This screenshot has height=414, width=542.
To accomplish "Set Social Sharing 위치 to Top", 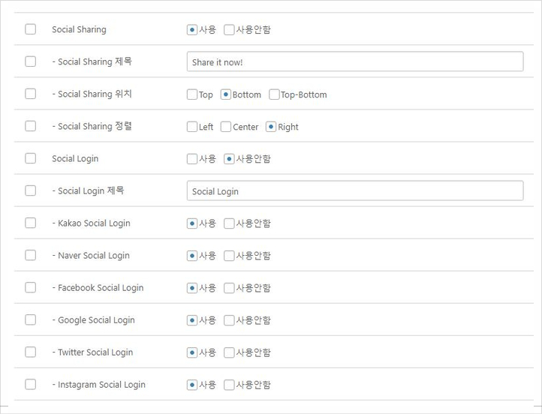I will tap(192, 94).
